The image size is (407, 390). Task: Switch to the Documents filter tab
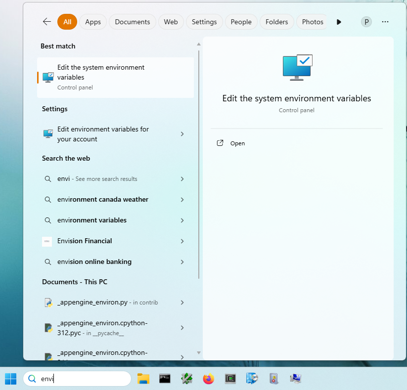(x=133, y=22)
